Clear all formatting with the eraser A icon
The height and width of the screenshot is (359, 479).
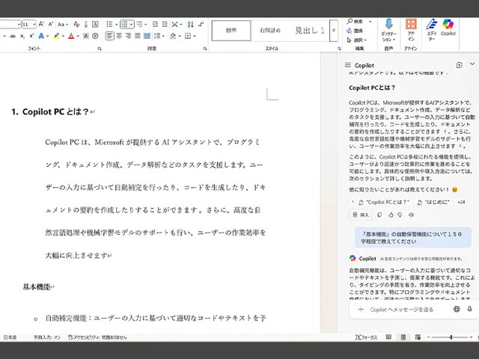[x=76, y=24]
